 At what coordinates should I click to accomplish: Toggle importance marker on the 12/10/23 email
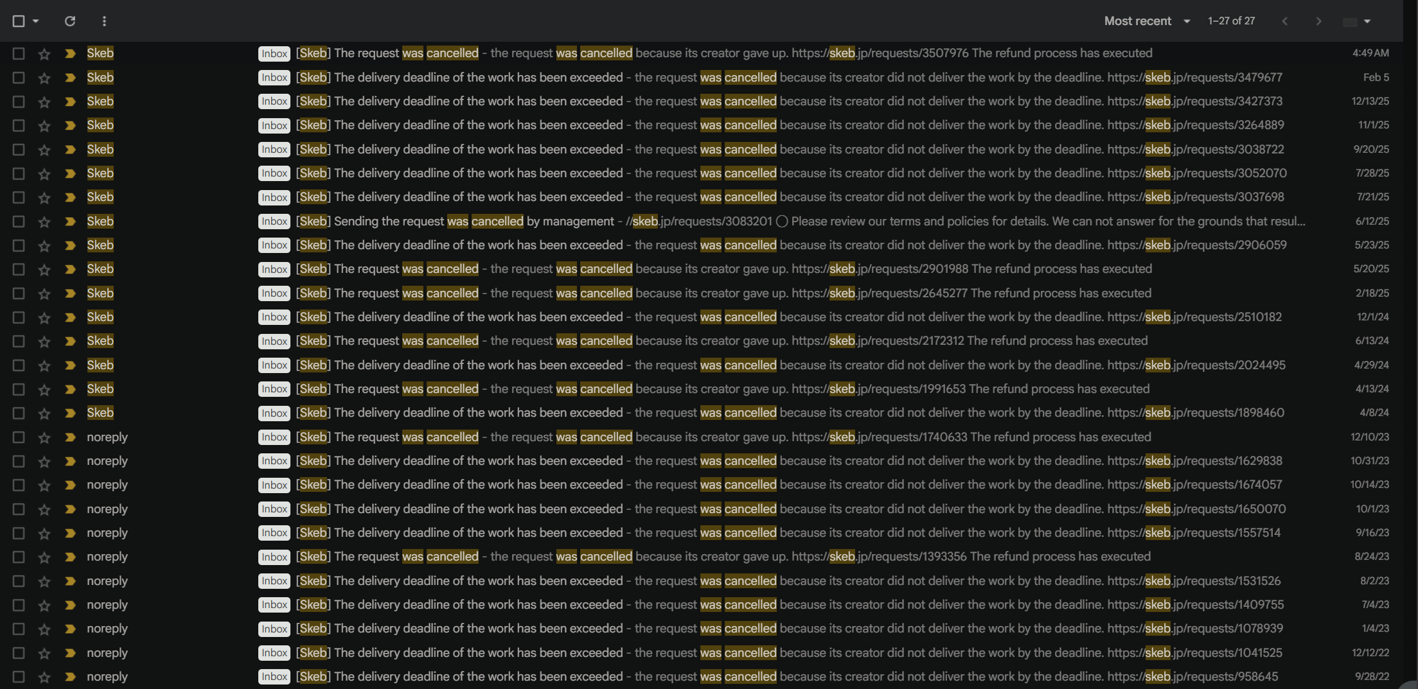pyautogui.click(x=70, y=437)
